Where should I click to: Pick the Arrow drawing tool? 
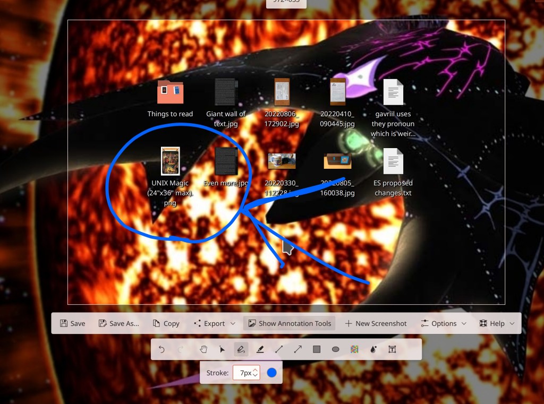click(x=297, y=349)
